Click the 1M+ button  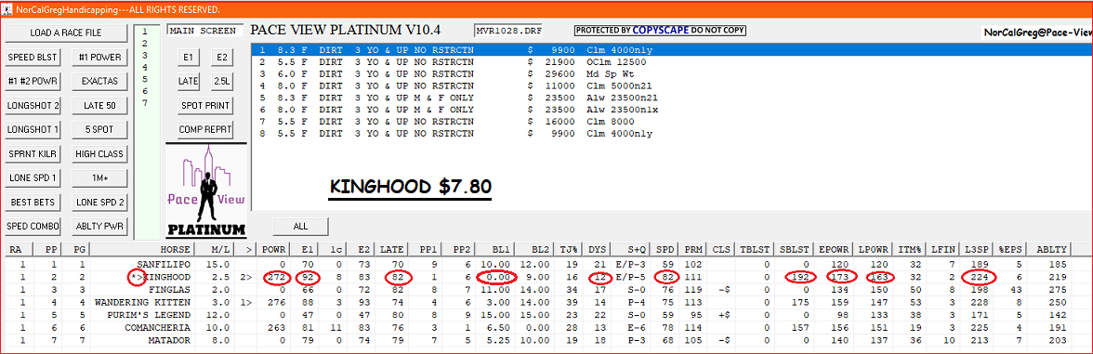tap(99, 177)
